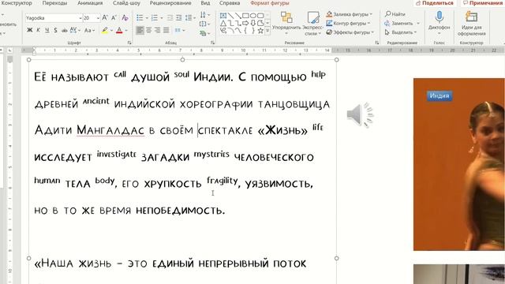The image size is (505, 284).
Task: Open Quick Styles (Экспресс-стили) gallery
Action: pyautogui.click(x=312, y=23)
